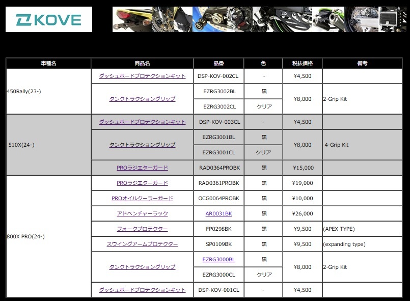Select part number EZRG3001CL

218,152
